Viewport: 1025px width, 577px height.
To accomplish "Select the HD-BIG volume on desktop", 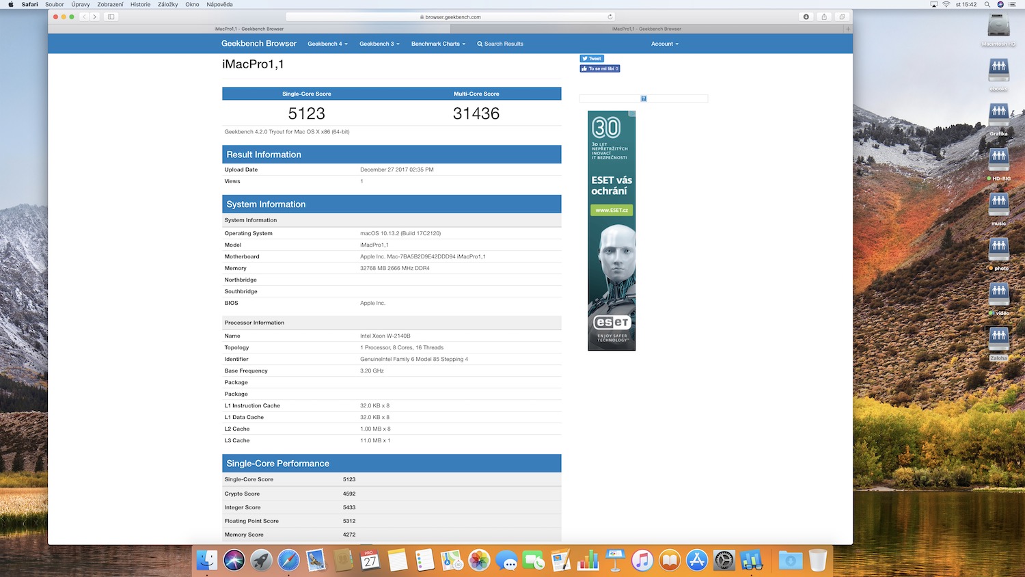I will tap(998, 164).
